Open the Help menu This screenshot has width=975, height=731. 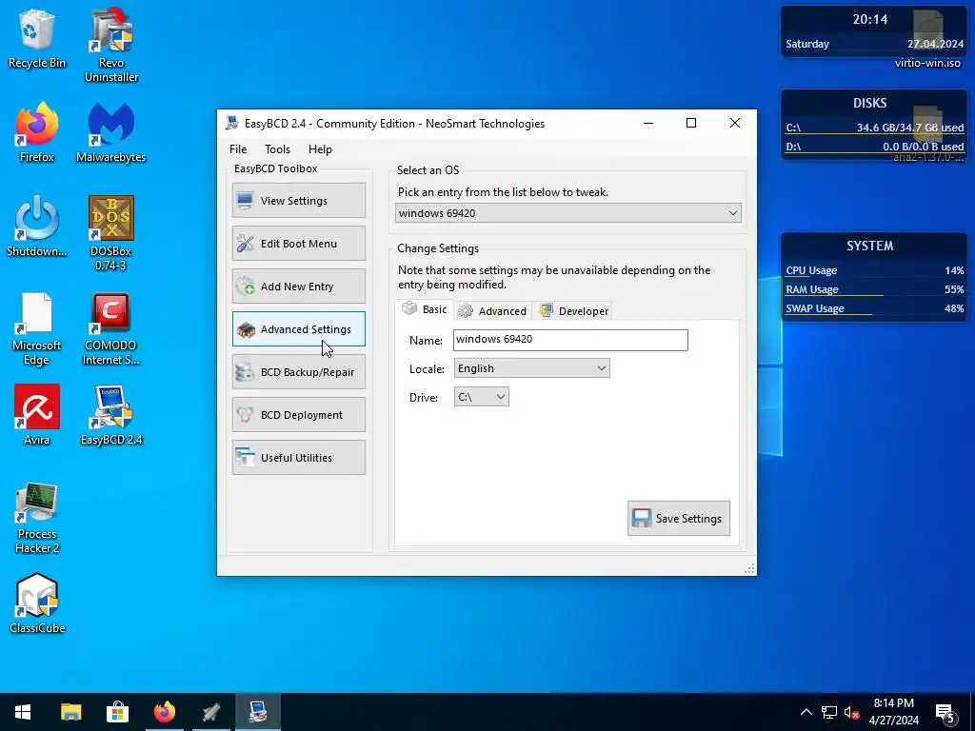320,149
